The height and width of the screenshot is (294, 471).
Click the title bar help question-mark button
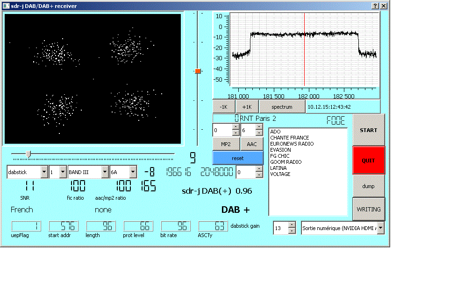click(375, 6)
